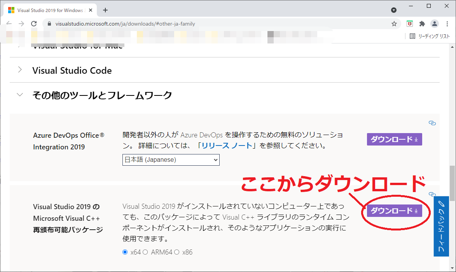
Task: Click the address bar URL
Action: click(x=125, y=24)
